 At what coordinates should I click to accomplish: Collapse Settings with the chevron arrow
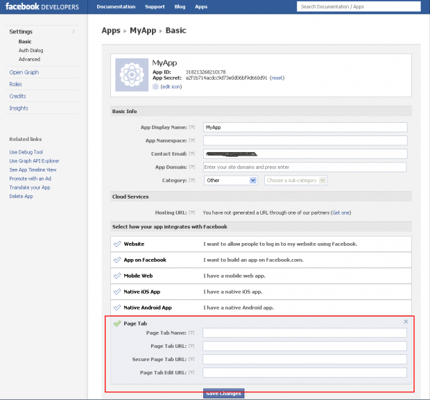pos(74,31)
